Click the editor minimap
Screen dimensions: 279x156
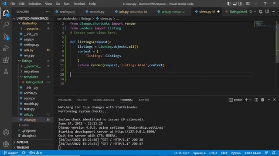coord(265,23)
